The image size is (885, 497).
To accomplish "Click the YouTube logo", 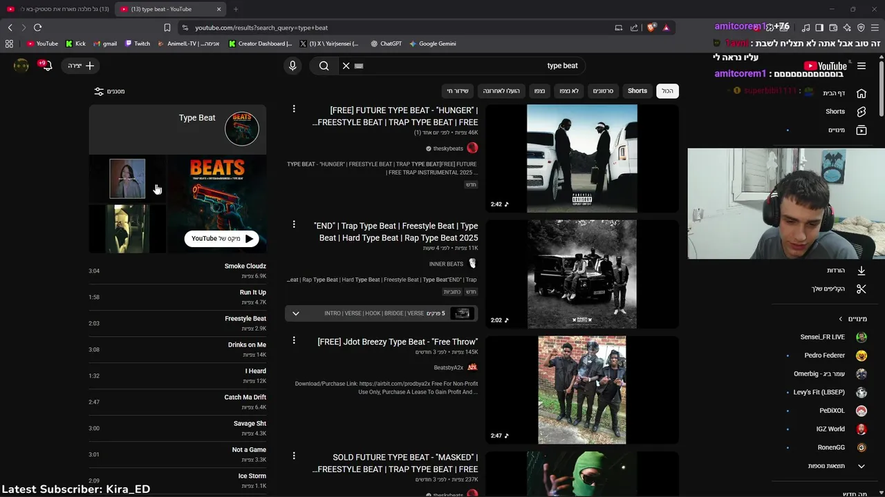I will (x=825, y=66).
